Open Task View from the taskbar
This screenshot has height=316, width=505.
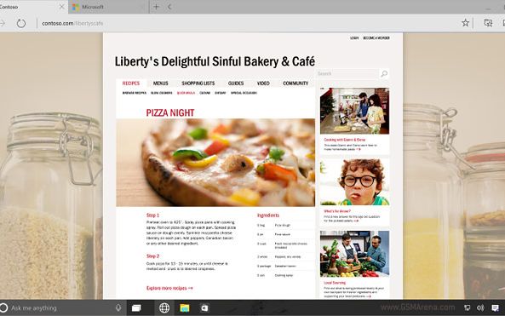coord(136,308)
